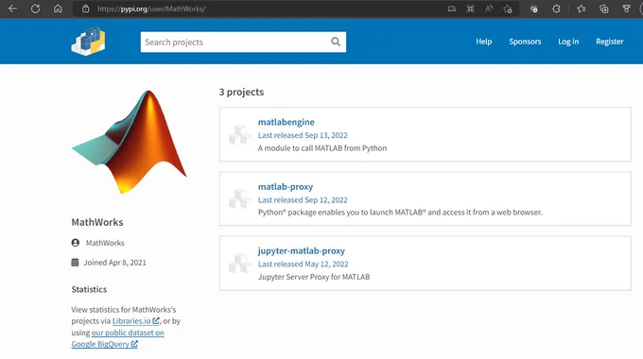Add this page to favorites star icon

508,9
